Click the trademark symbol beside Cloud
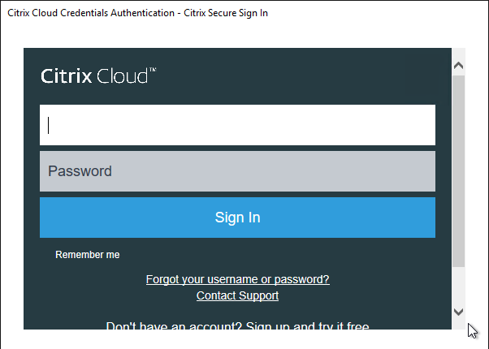Image resolution: width=489 pixels, height=349 pixels. pyautogui.click(x=153, y=70)
